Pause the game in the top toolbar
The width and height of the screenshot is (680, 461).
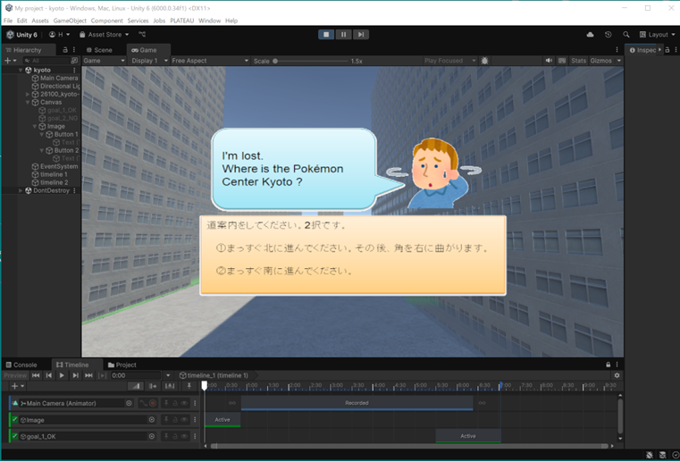(x=343, y=34)
